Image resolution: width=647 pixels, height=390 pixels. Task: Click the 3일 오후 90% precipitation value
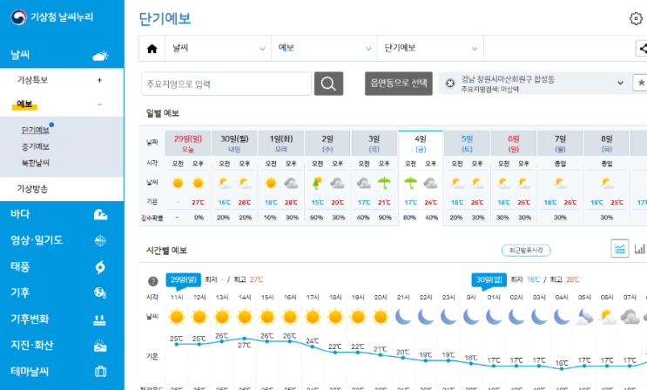[385, 218]
